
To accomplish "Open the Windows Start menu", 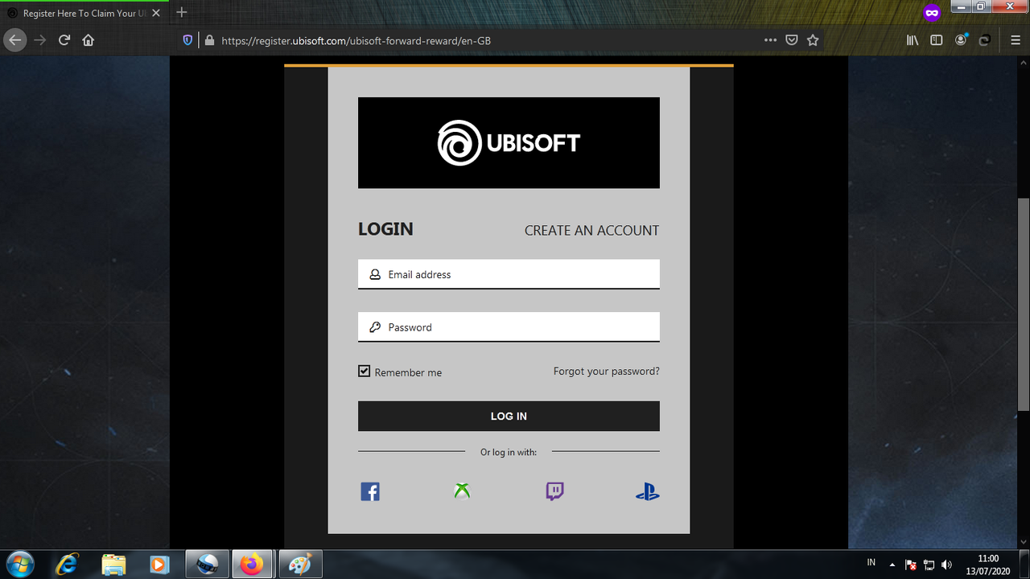I will (19, 565).
